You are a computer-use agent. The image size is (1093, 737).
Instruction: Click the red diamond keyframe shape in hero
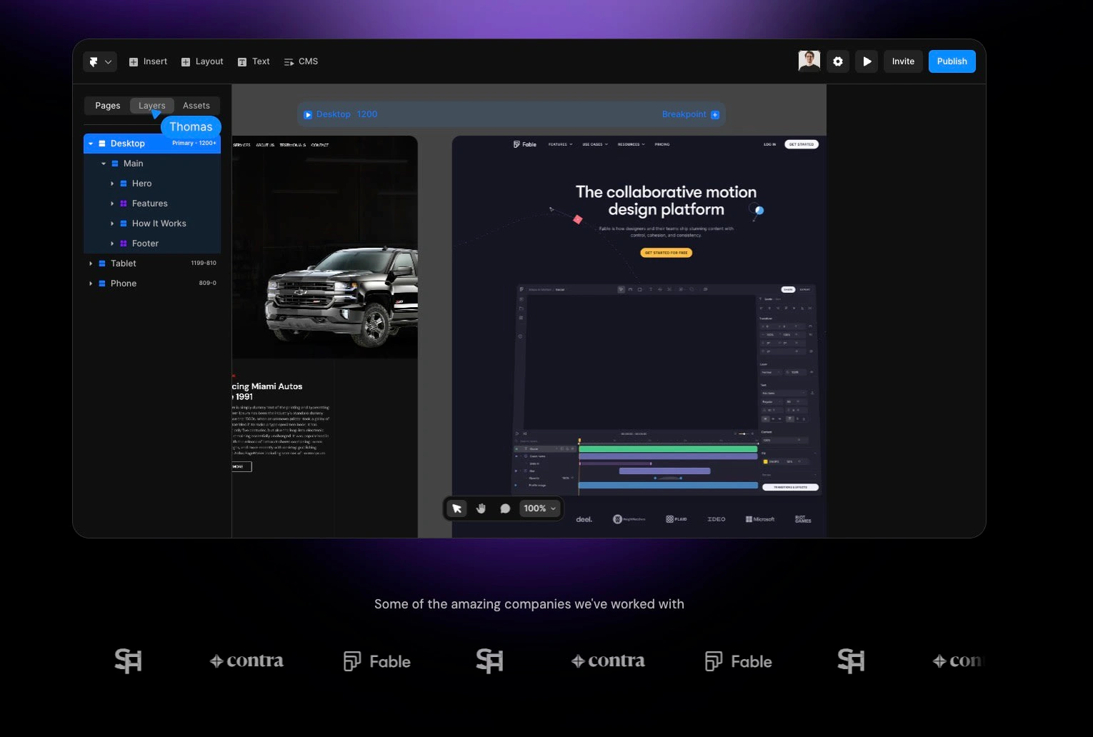(578, 219)
